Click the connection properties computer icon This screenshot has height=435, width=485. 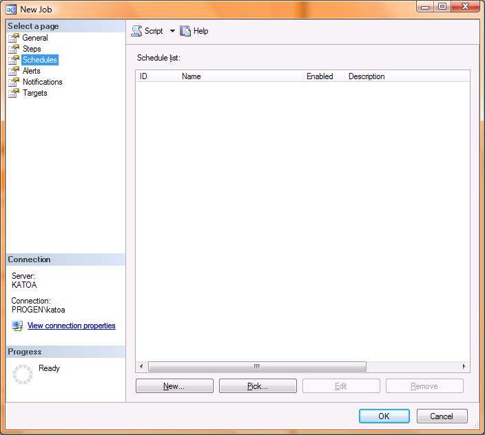(17, 326)
